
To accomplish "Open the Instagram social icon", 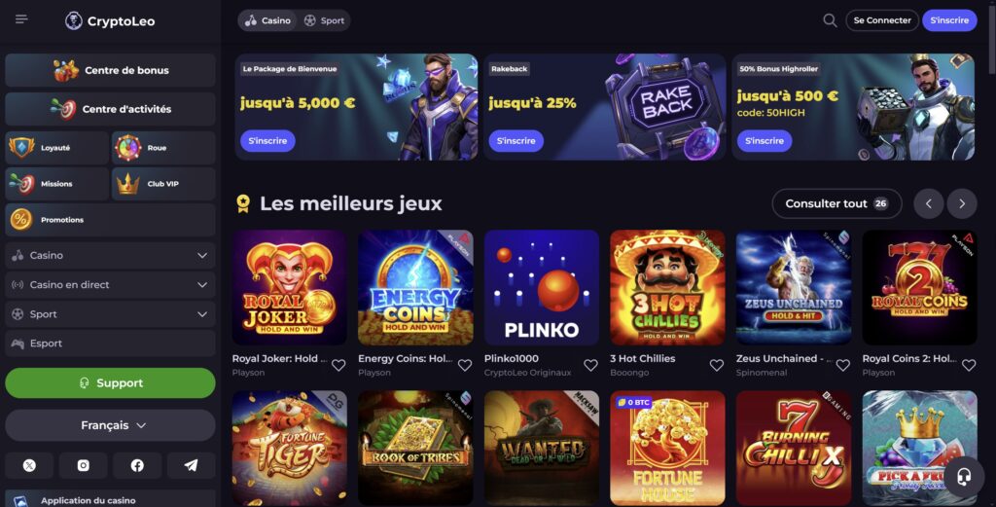I will point(84,465).
